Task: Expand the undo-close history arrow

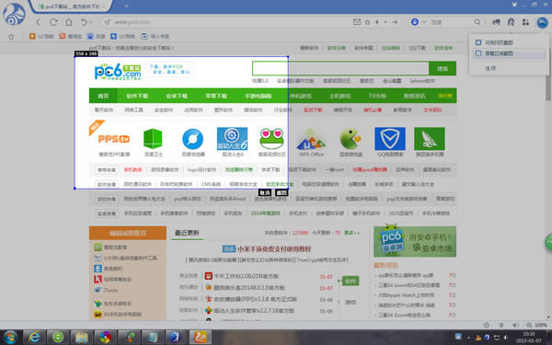Action: click(x=91, y=22)
